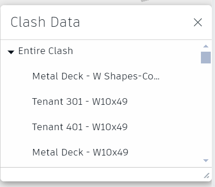Click the scrollbar up arrow
Viewport: 215px width, 187px height.
tap(206, 46)
